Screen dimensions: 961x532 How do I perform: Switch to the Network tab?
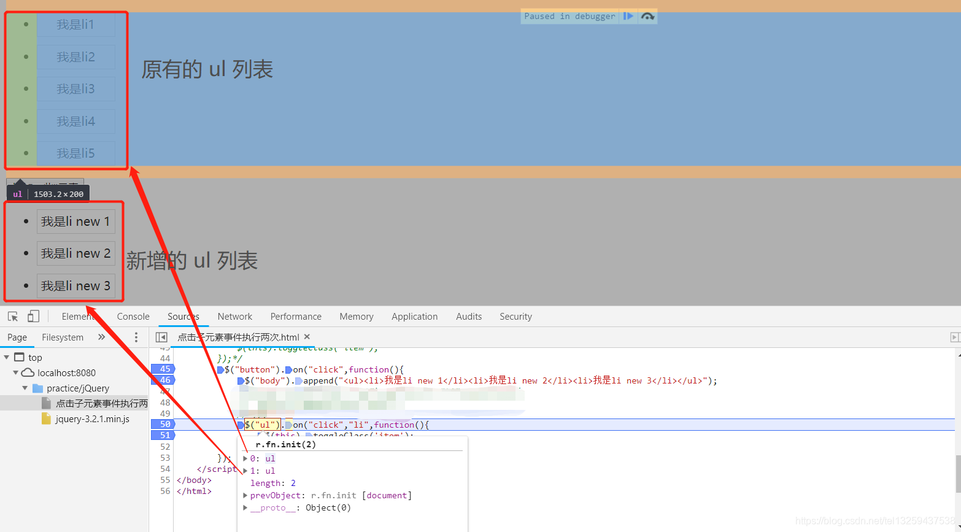235,317
